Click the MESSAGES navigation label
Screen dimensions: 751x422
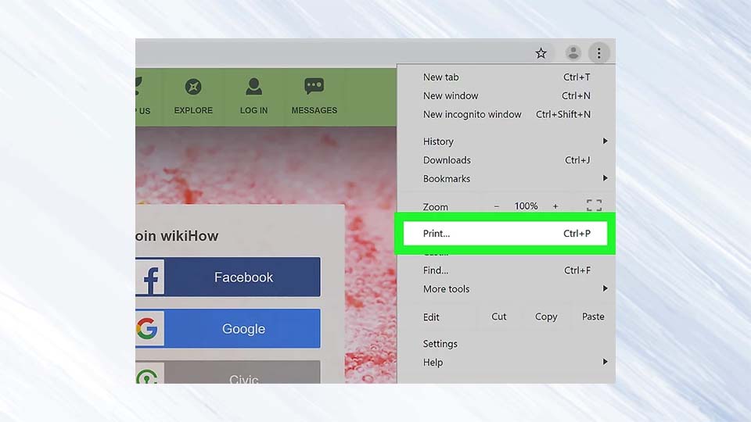[314, 110]
